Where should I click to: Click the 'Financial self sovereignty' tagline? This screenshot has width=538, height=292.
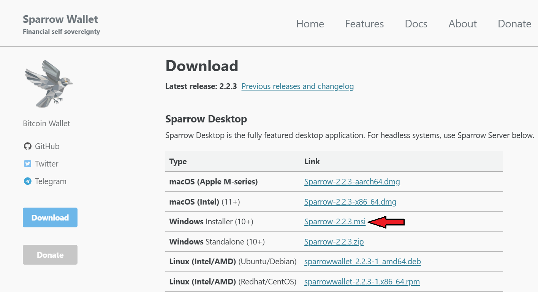pyautogui.click(x=61, y=32)
